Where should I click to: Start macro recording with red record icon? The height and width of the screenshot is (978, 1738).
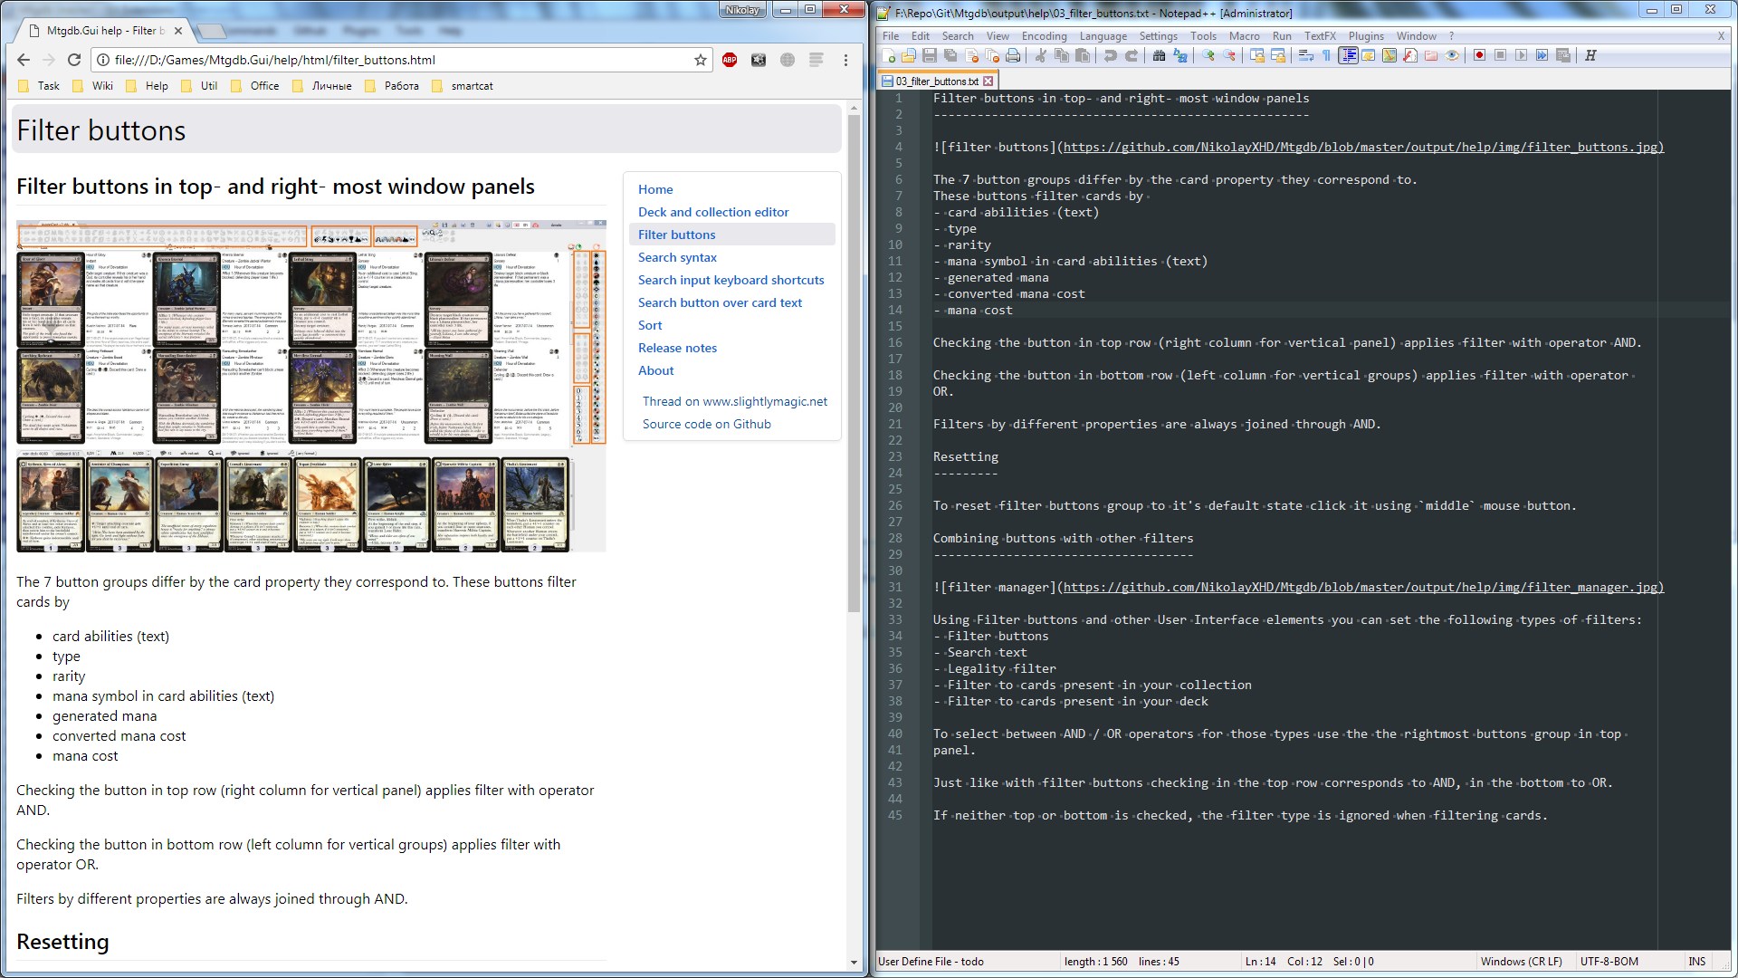[1479, 55]
